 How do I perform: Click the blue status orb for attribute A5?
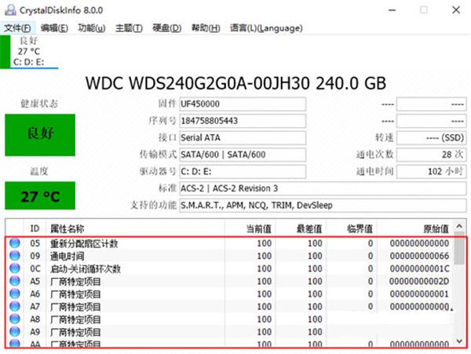pyautogui.click(x=15, y=281)
